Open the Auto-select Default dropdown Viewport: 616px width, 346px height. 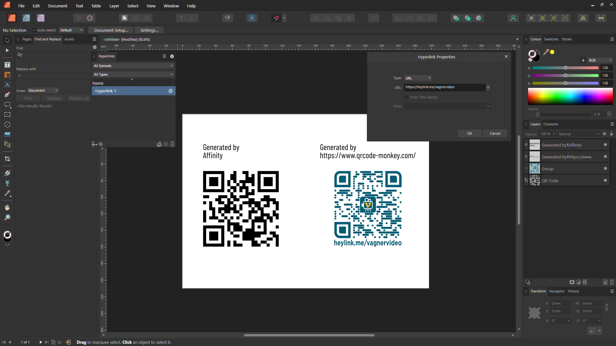pos(71,30)
